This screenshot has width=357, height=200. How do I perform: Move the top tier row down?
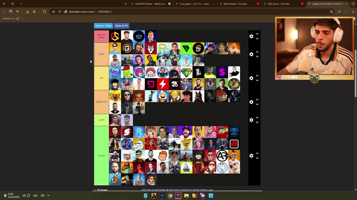(x=257, y=39)
